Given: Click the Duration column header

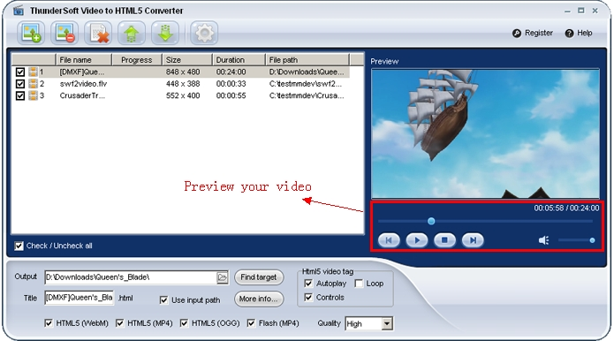Looking at the screenshot, I should [239, 60].
